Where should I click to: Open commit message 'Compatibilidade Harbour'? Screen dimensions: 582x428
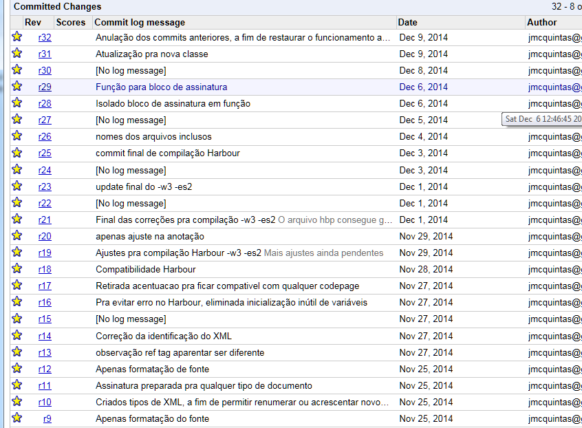click(x=145, y=269)
